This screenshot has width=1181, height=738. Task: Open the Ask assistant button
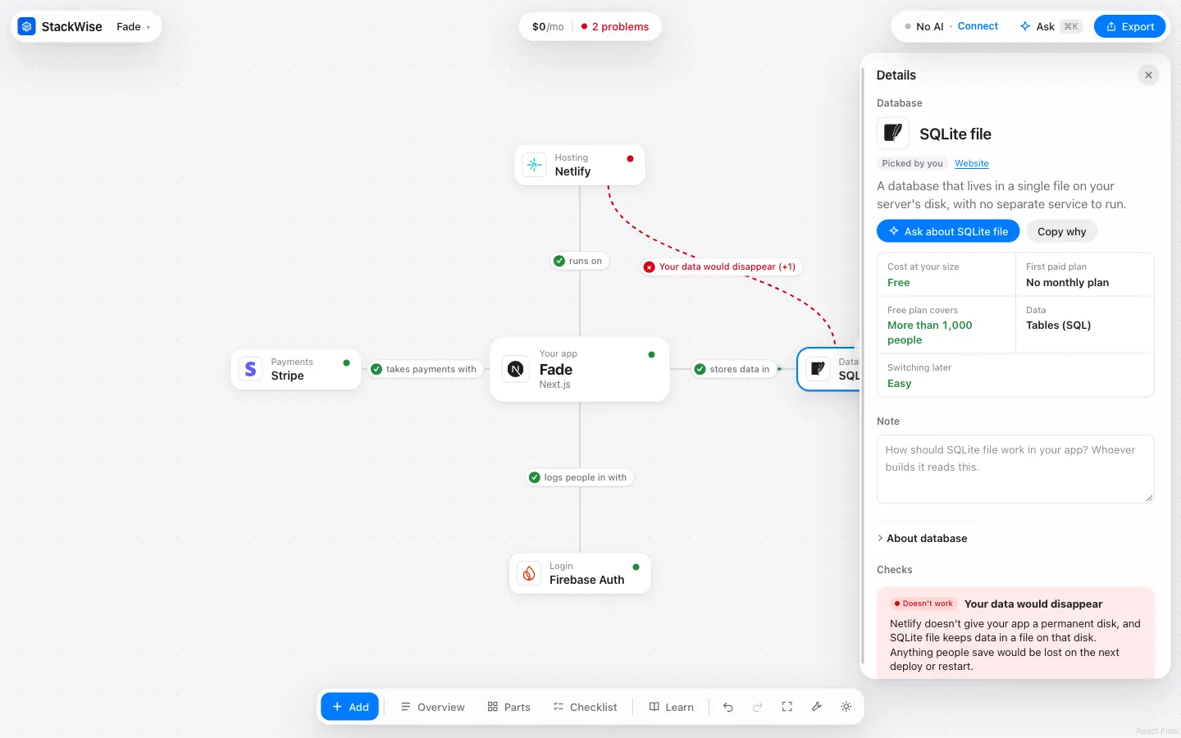[x=1051, y=26]
